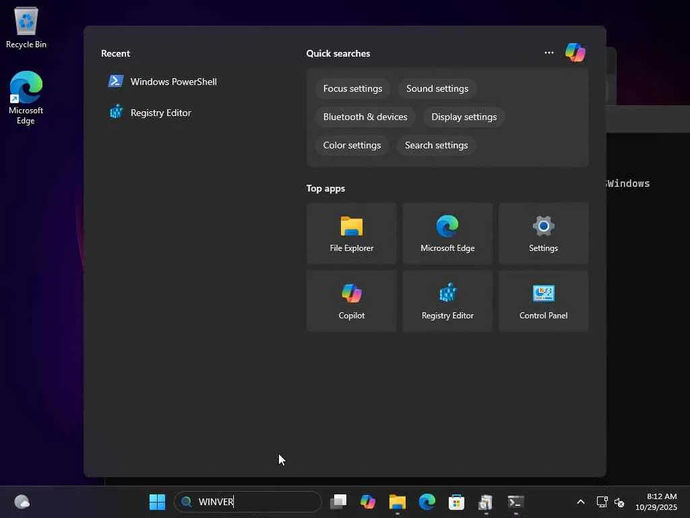Click the network status tray icon
The image size is (690, 518).
[x=602, y=502]
